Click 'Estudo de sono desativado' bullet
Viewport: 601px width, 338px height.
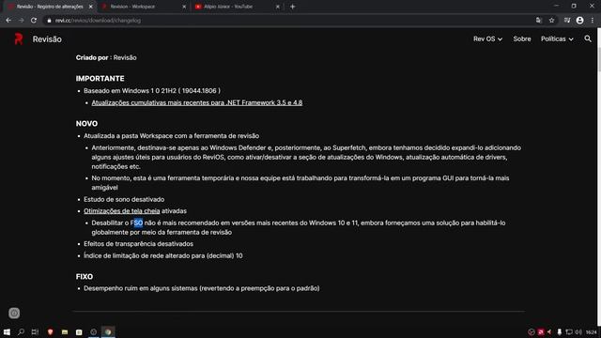pos(124,199)
